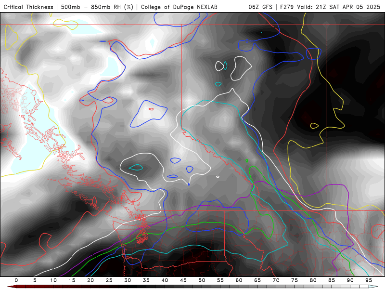Click the color bar value "30"
This screenshot has height=289, width=385.
pos(128,280)
